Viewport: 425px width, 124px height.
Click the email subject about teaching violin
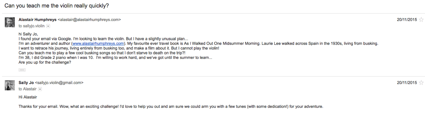(x=57, y=6)
